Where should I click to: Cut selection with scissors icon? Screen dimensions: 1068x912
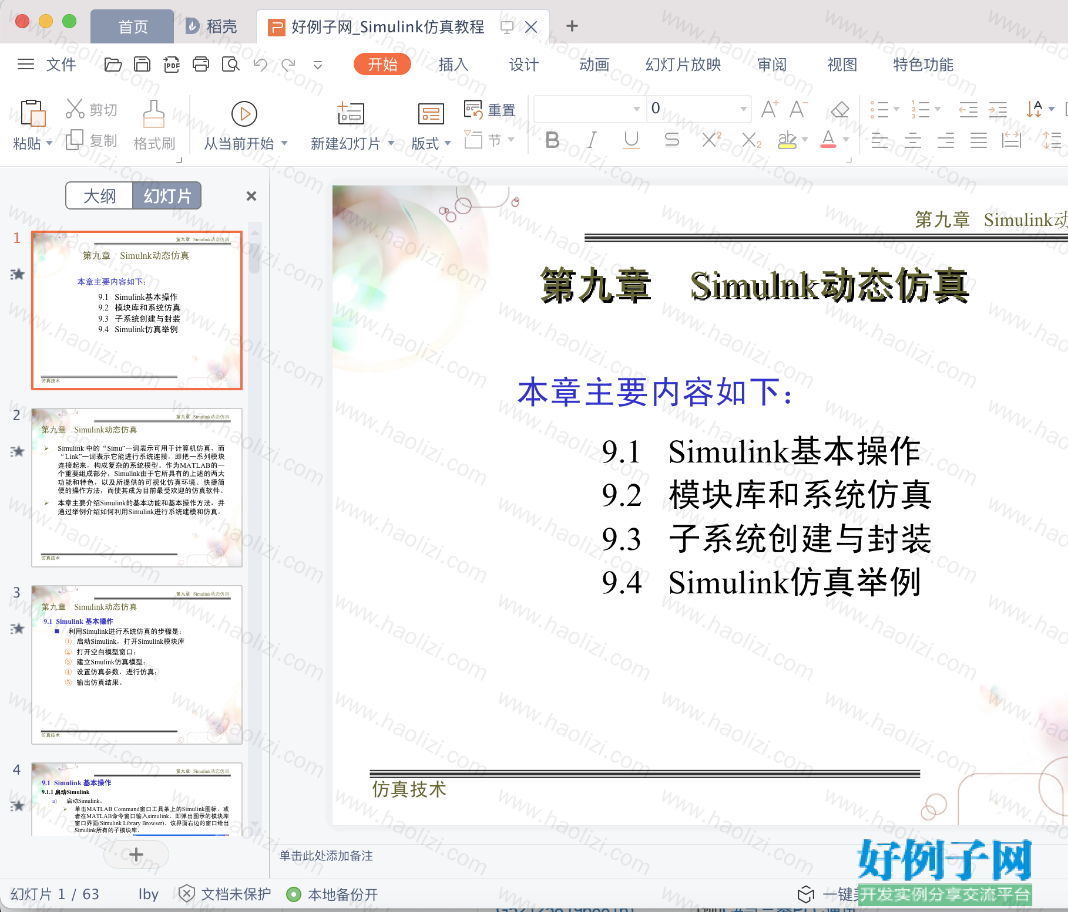click(75, 109)
